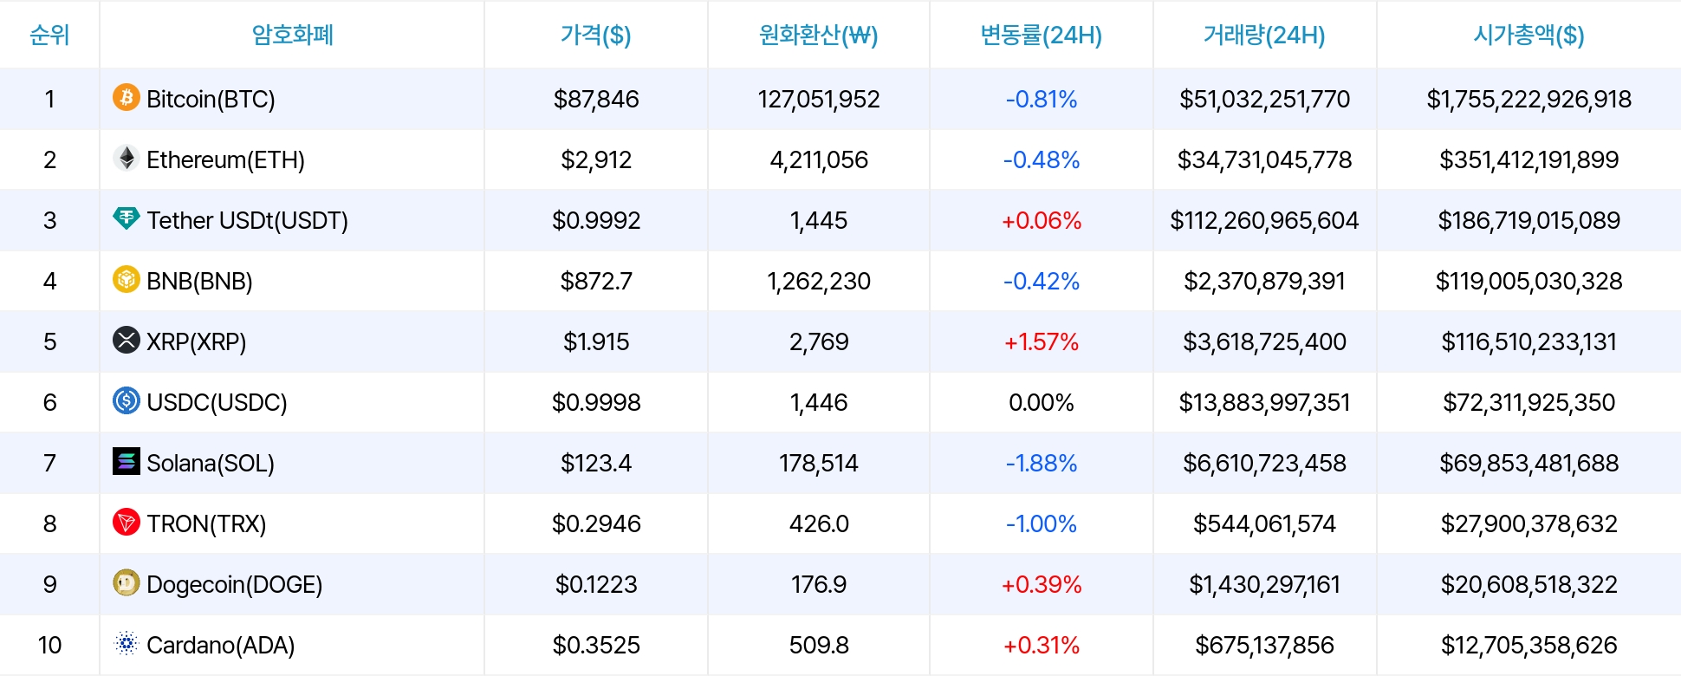Select XRP's +1.57% change value

1041,341
